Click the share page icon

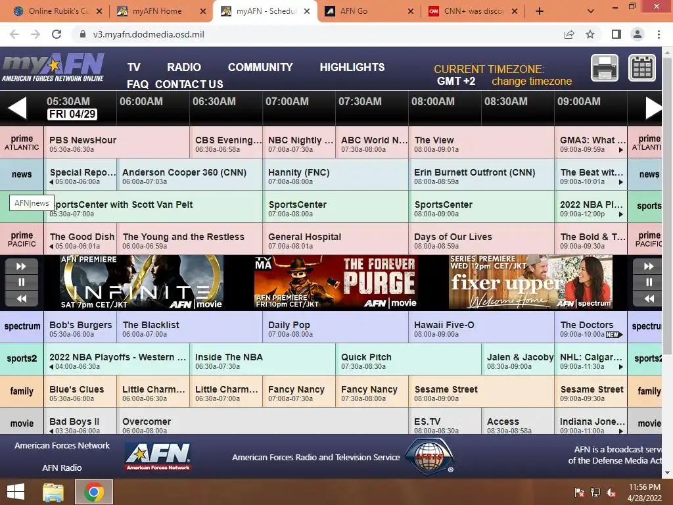[x=569, y=34]
